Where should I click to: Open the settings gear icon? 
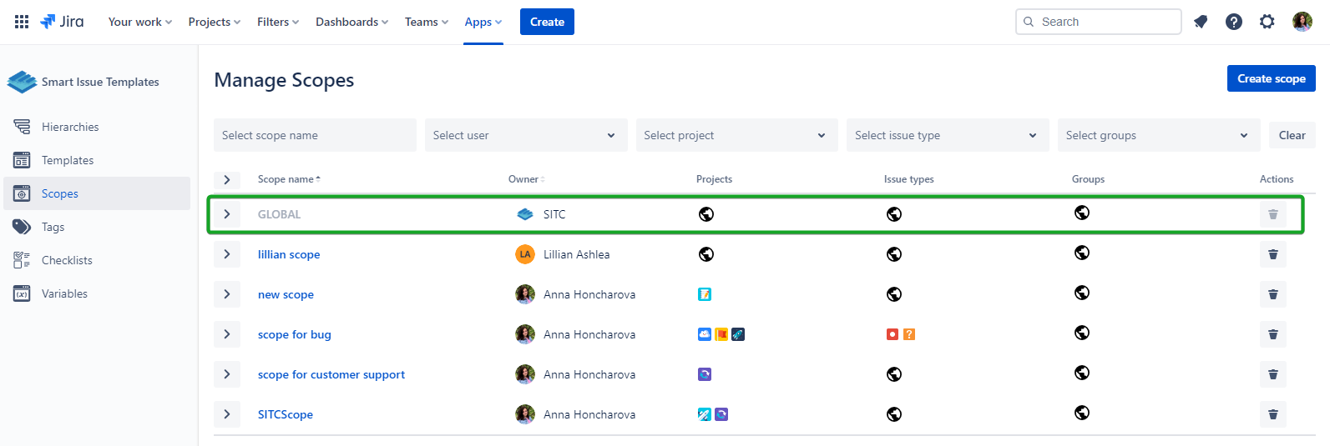click(x=1267, y=22)
